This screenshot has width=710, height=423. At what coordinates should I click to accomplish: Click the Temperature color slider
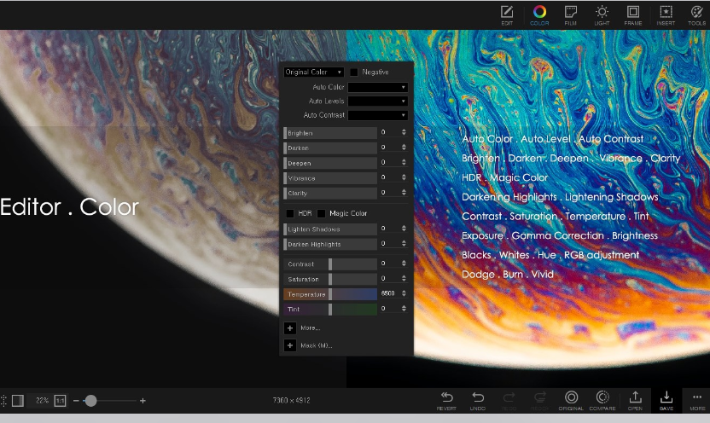(330, 294)
